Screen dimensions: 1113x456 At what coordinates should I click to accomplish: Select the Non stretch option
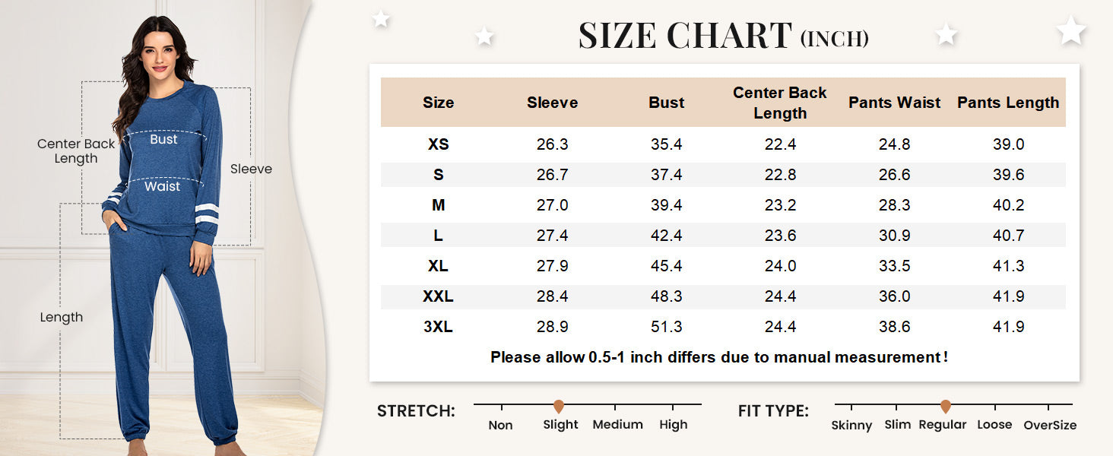pos(500,425)
